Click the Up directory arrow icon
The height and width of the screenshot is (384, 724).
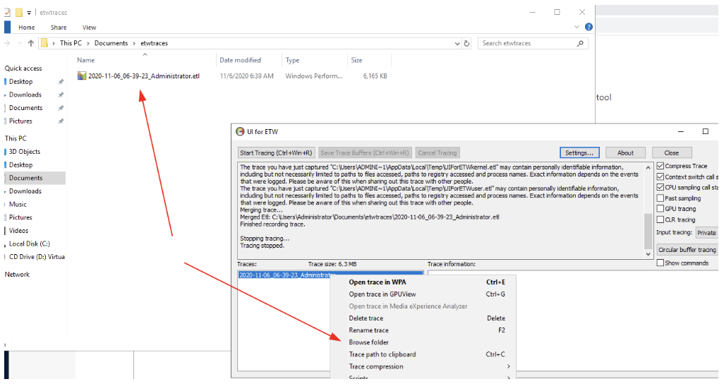click(31, 44)
